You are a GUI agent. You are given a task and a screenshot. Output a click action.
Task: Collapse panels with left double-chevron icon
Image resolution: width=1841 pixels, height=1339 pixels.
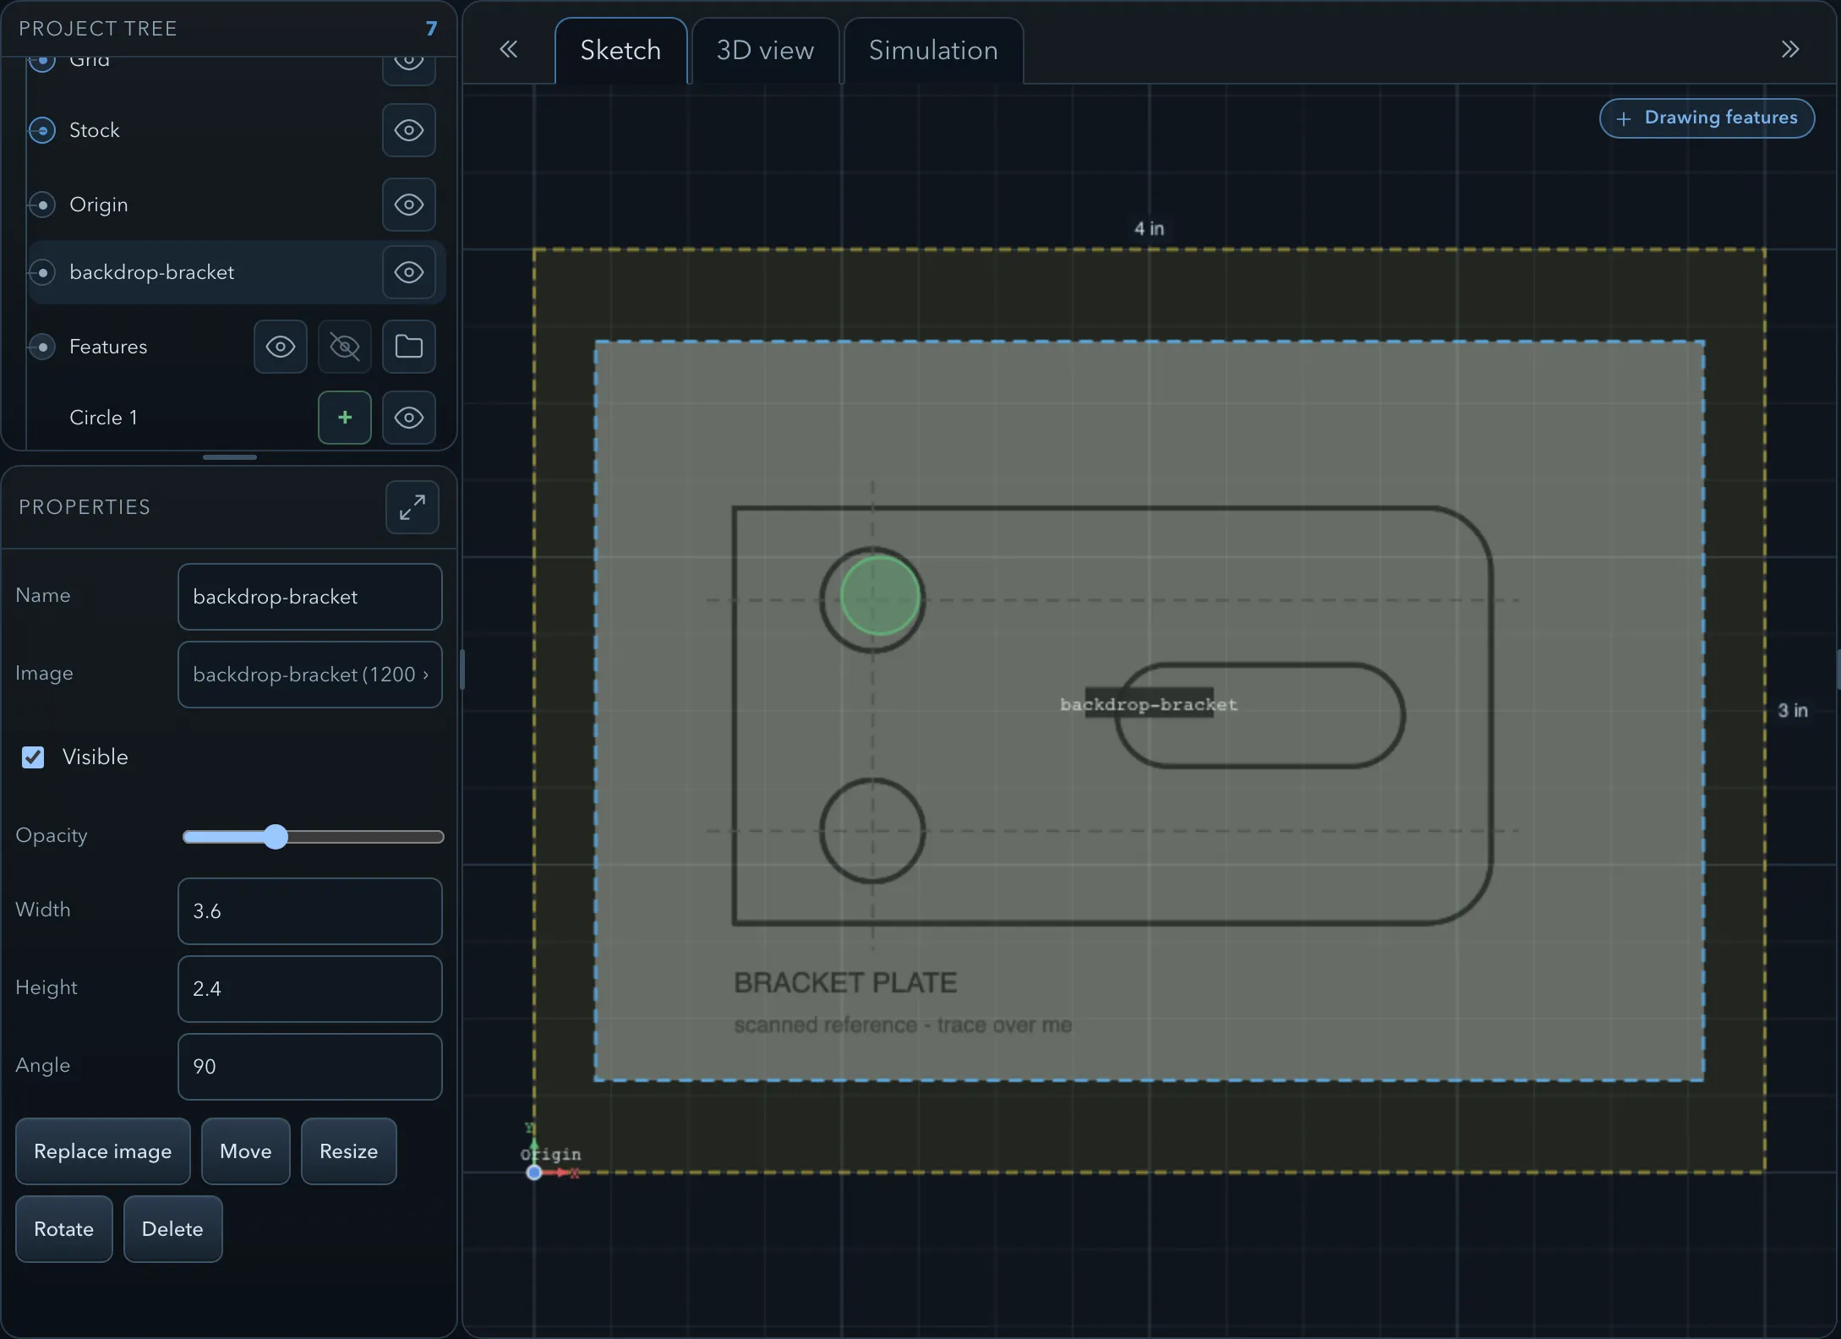pyautogui.click(x=508, y=50)
